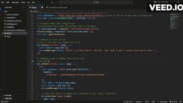Click the unsaved dot on test.js tab

point(42,7)
